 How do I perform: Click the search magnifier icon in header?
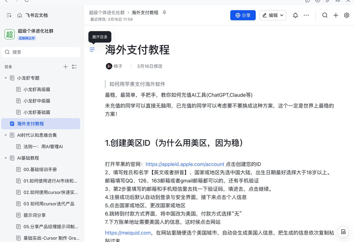pos(325,15)
